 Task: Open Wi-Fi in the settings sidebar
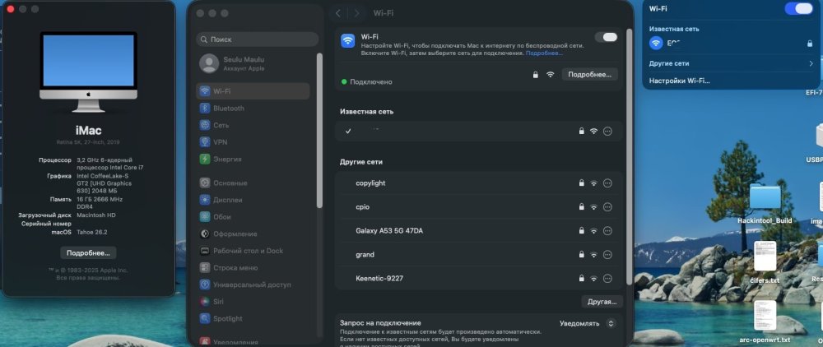(253, 91)
